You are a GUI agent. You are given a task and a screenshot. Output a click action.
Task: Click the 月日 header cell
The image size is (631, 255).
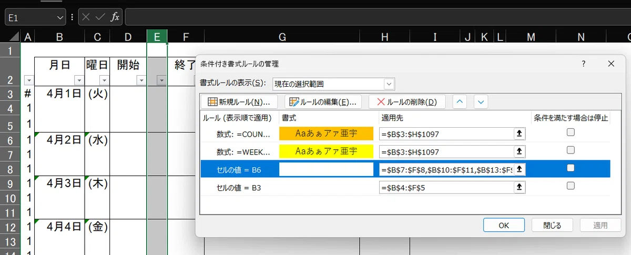(59, 72)
